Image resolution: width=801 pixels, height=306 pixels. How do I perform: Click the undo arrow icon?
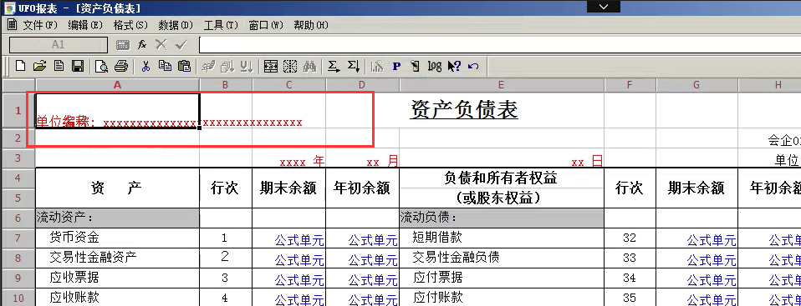(473, 66)
